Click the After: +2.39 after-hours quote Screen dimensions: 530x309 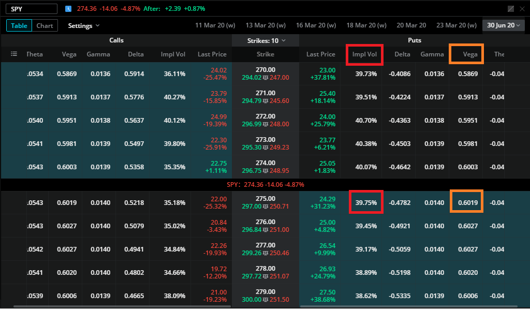coord(174,9)
